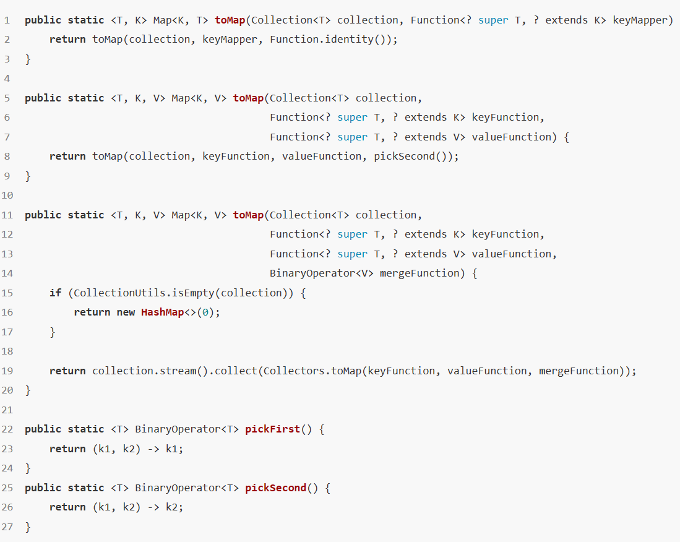
Task: Click the keyMapper parameter on line 1
Action: (x=640, y=20)
